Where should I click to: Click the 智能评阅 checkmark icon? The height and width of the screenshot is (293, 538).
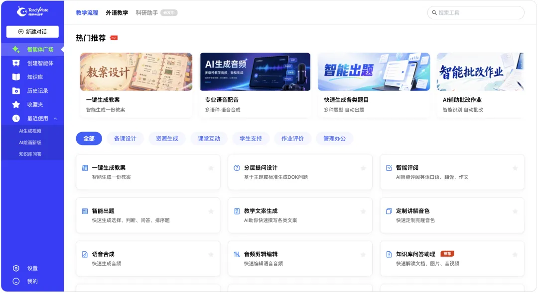(x=389, y=168)
